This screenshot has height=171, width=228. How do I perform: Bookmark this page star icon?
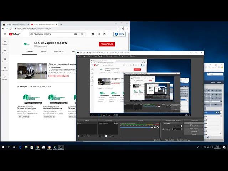119,28
